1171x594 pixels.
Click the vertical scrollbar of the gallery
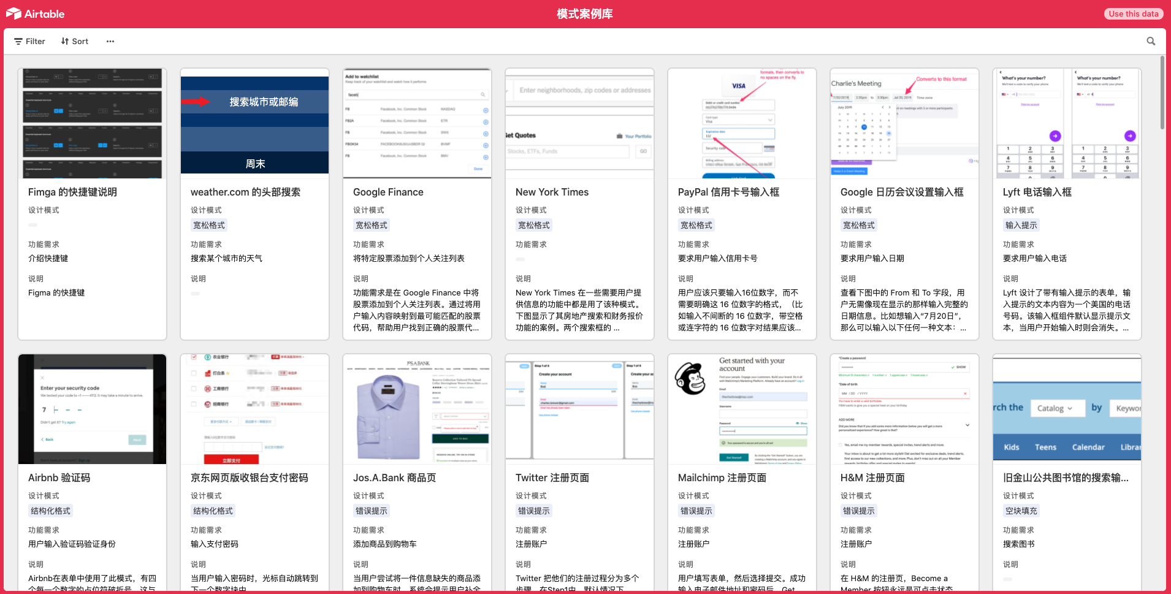pos(1162,92)
